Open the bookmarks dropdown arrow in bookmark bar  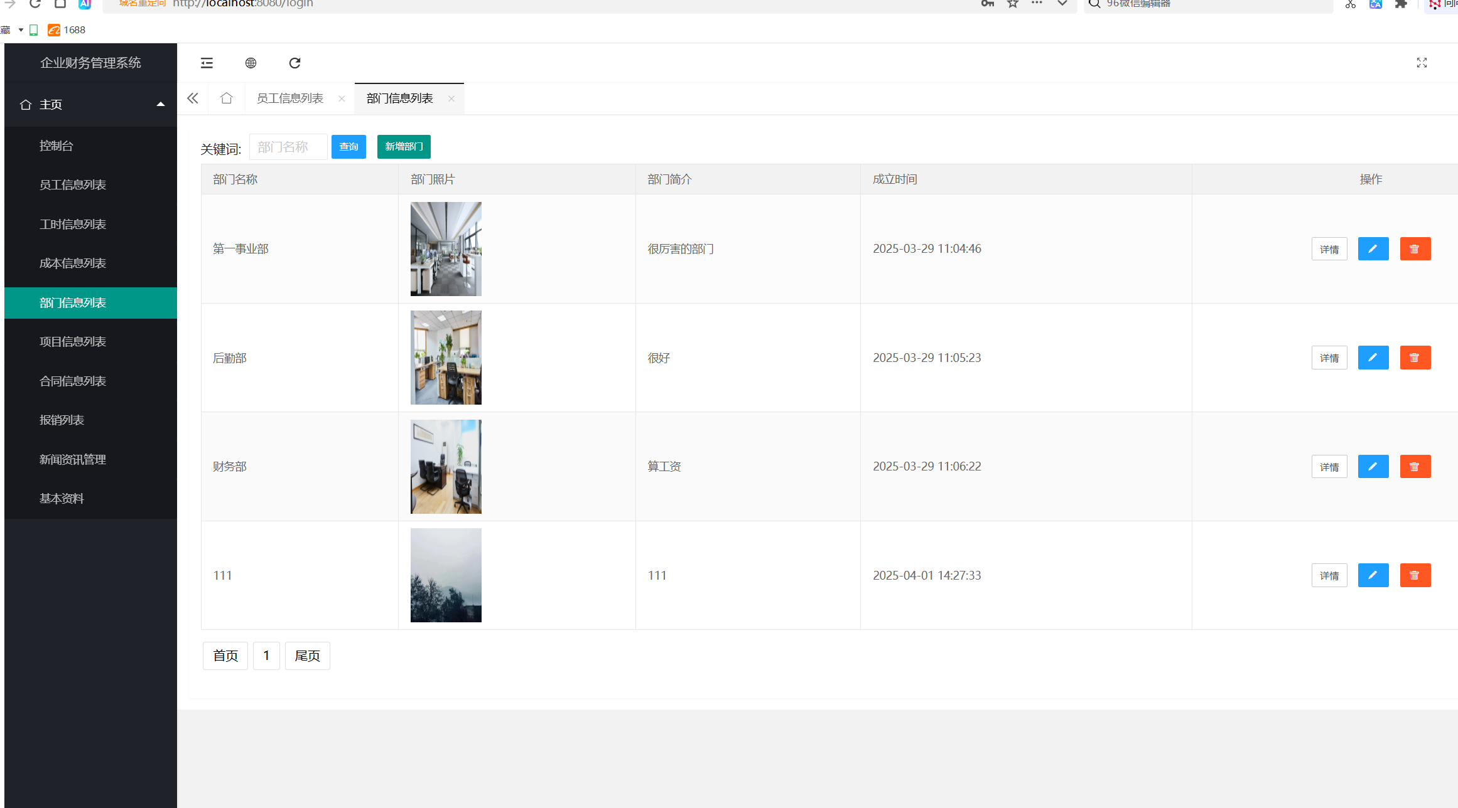(21, 30)
